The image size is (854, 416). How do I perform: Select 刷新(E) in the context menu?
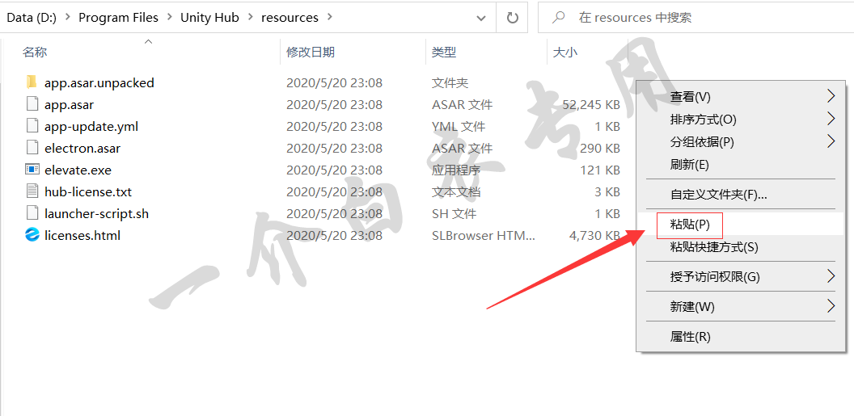[741, 164]
